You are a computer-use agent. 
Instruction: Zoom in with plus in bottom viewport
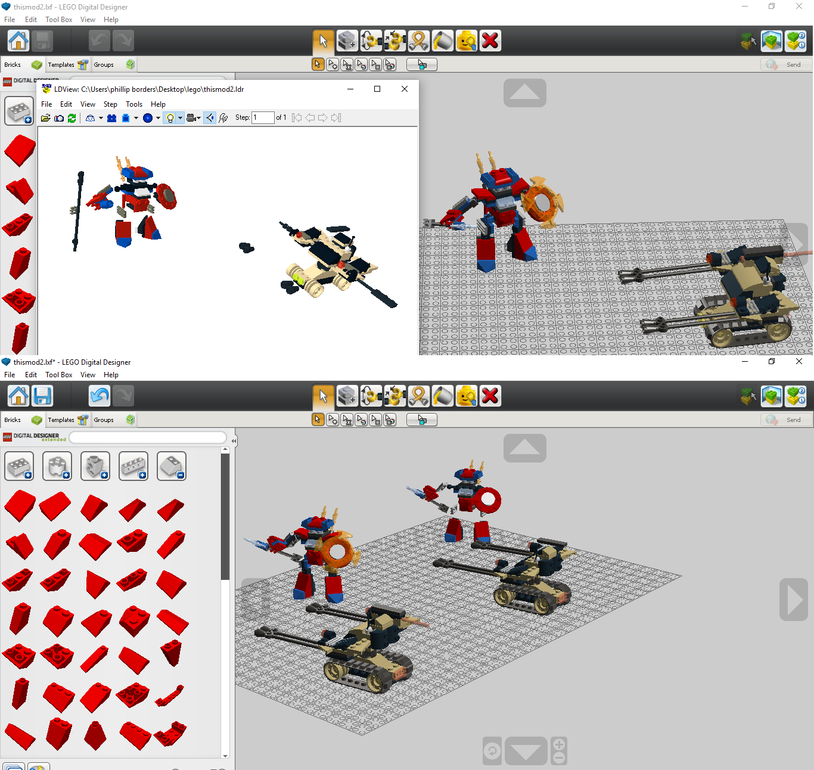click(x=559, y=744)
